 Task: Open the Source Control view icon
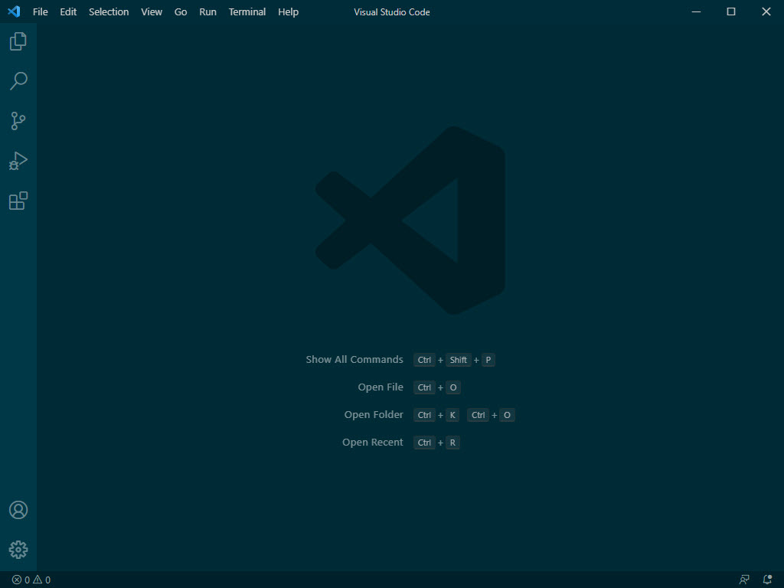point(17,121)
